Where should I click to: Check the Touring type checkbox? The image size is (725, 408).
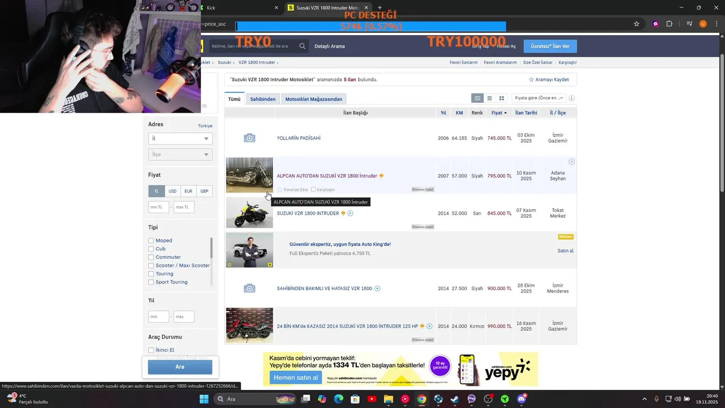tap(151, 274)
